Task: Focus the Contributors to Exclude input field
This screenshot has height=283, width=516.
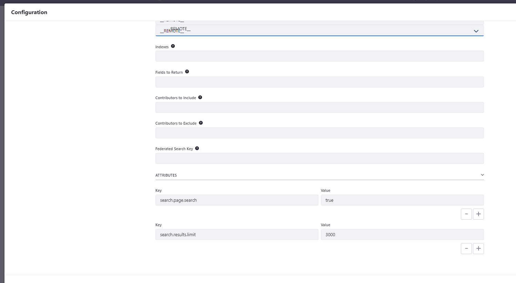Action: click(x=320, y=133)
